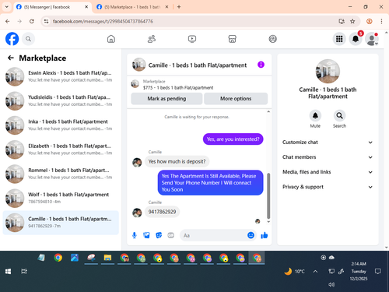Record a voice clip microphone icon

tap(135, 235)
